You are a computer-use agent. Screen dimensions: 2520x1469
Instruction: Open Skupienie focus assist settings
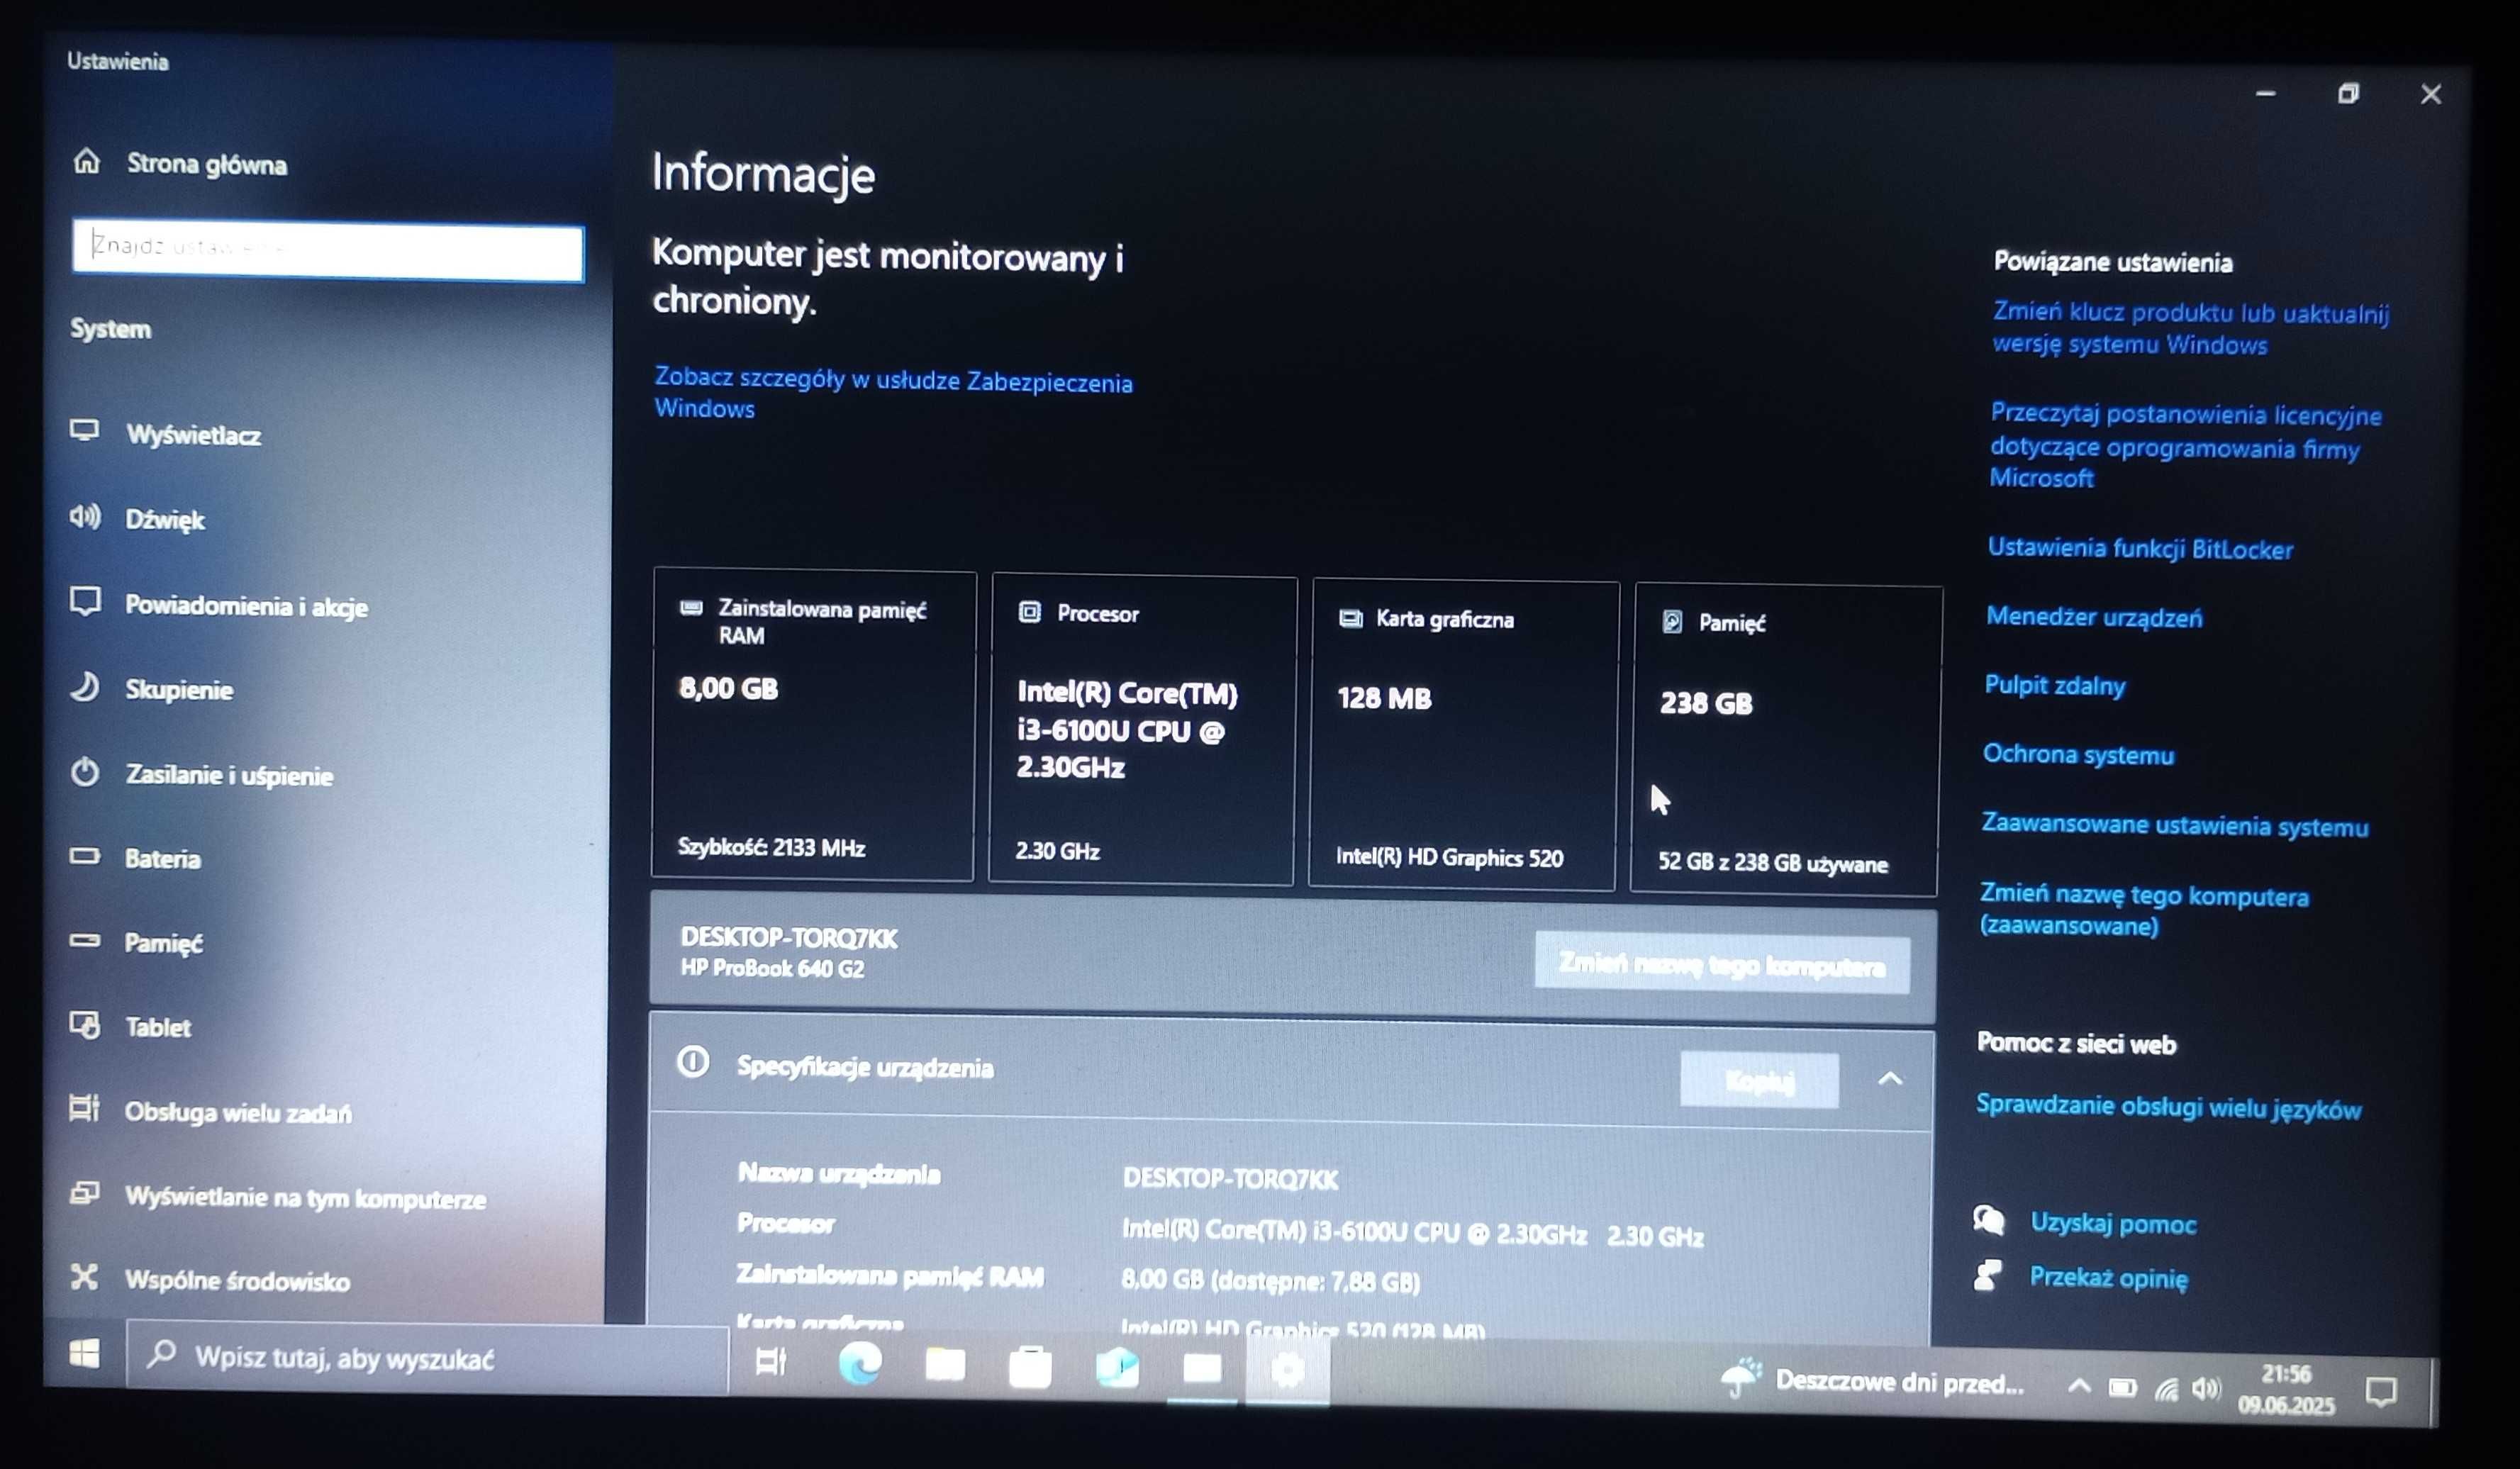click(x=151, y=689)
